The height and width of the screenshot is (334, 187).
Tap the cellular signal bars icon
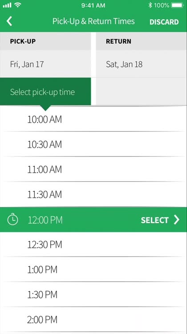pos(7,5)
